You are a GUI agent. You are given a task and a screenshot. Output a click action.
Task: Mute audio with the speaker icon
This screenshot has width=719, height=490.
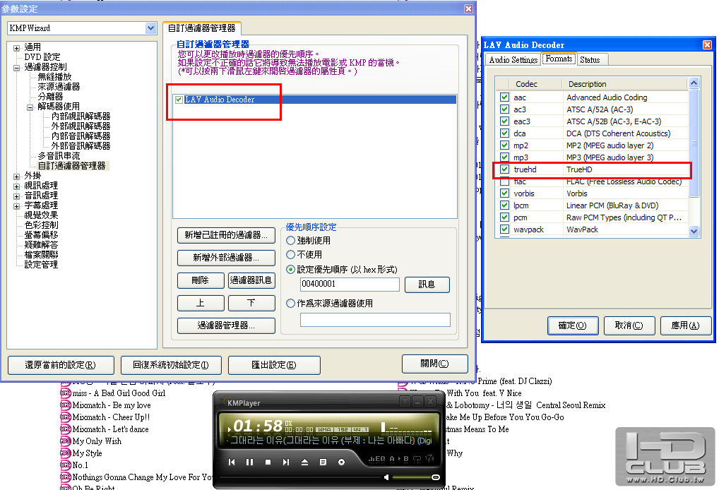tap(386, 477)
